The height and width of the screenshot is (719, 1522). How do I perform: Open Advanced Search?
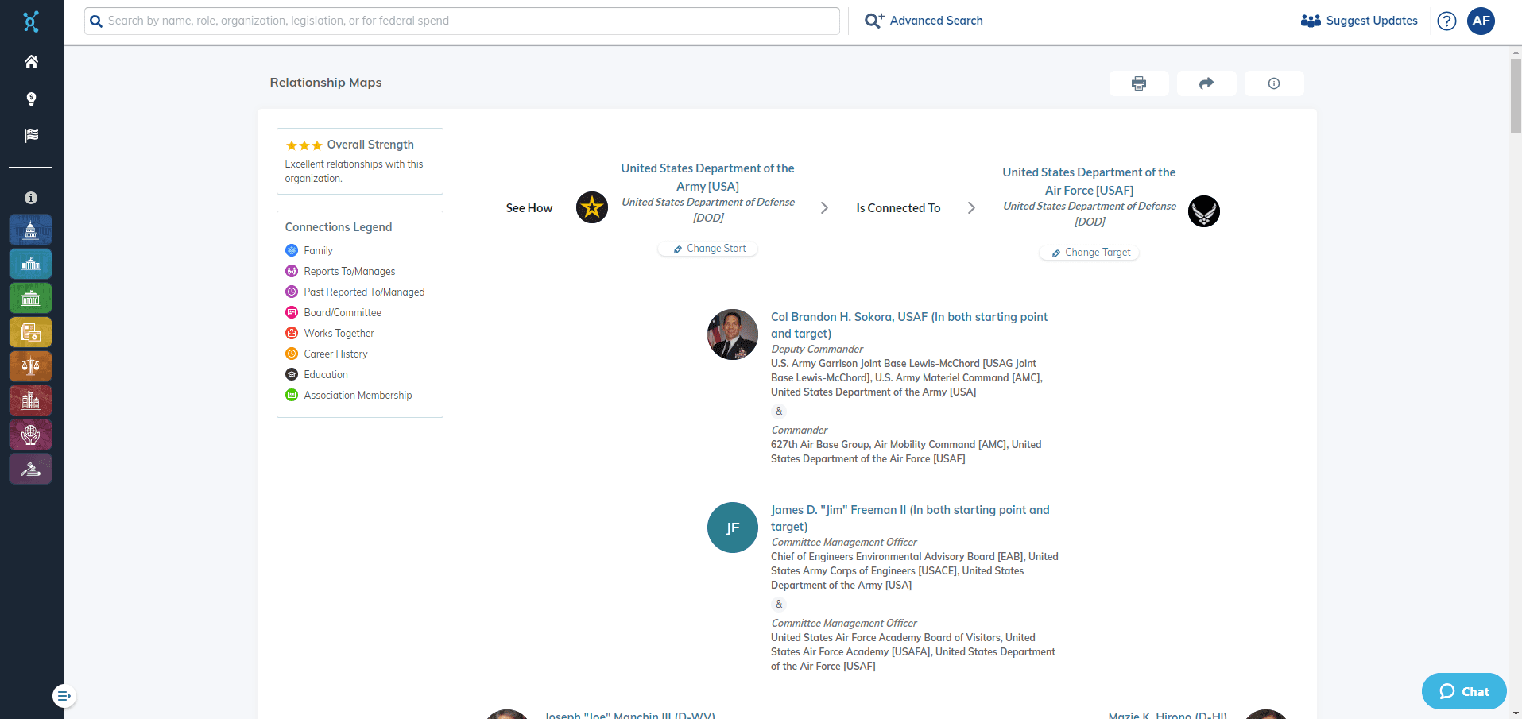tap(924, 21)
